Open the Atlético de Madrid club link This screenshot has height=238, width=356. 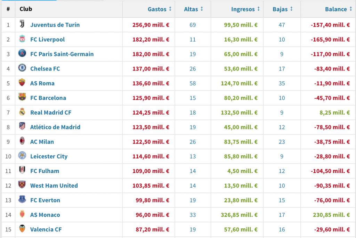coord(55,127)
